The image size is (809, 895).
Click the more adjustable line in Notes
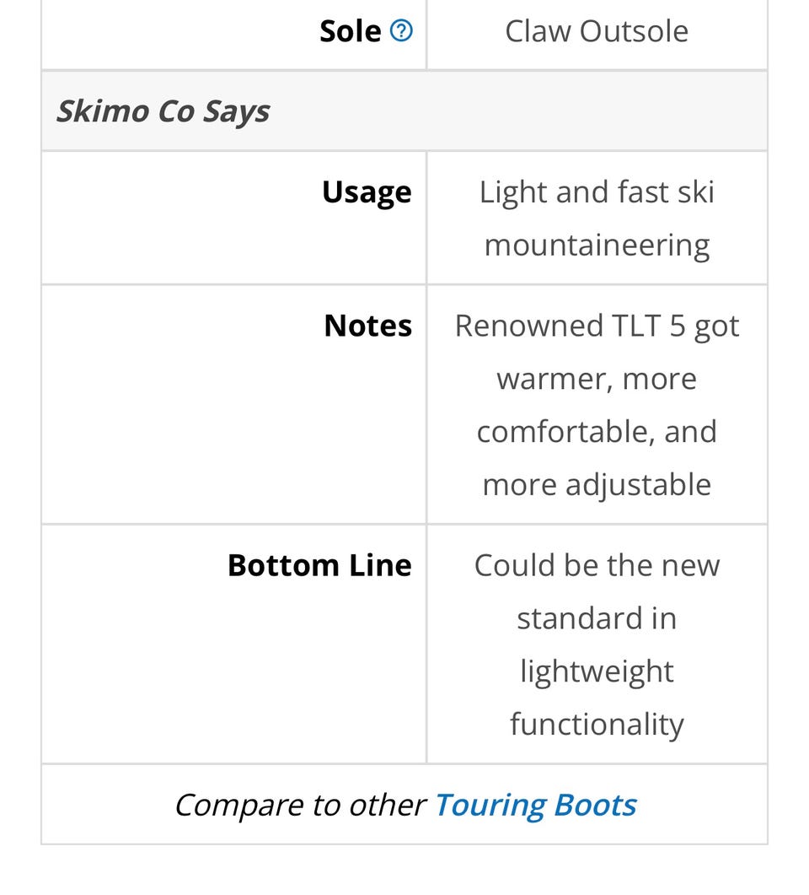[597, 484]
